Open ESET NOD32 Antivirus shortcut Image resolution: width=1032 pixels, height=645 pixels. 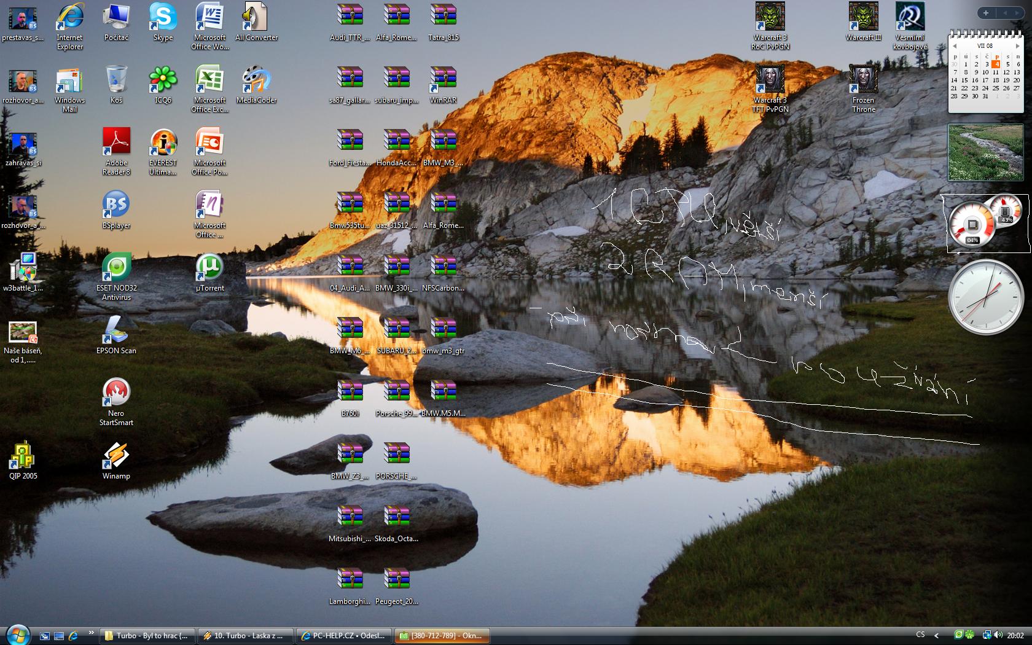[x=116, y=269]
